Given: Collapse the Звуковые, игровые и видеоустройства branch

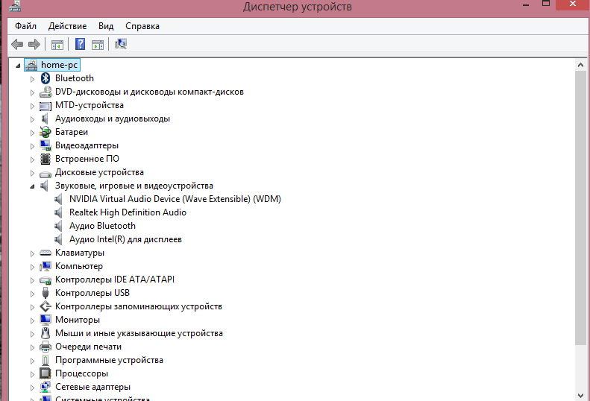Looking at the screenshot, I should [32, 186].
